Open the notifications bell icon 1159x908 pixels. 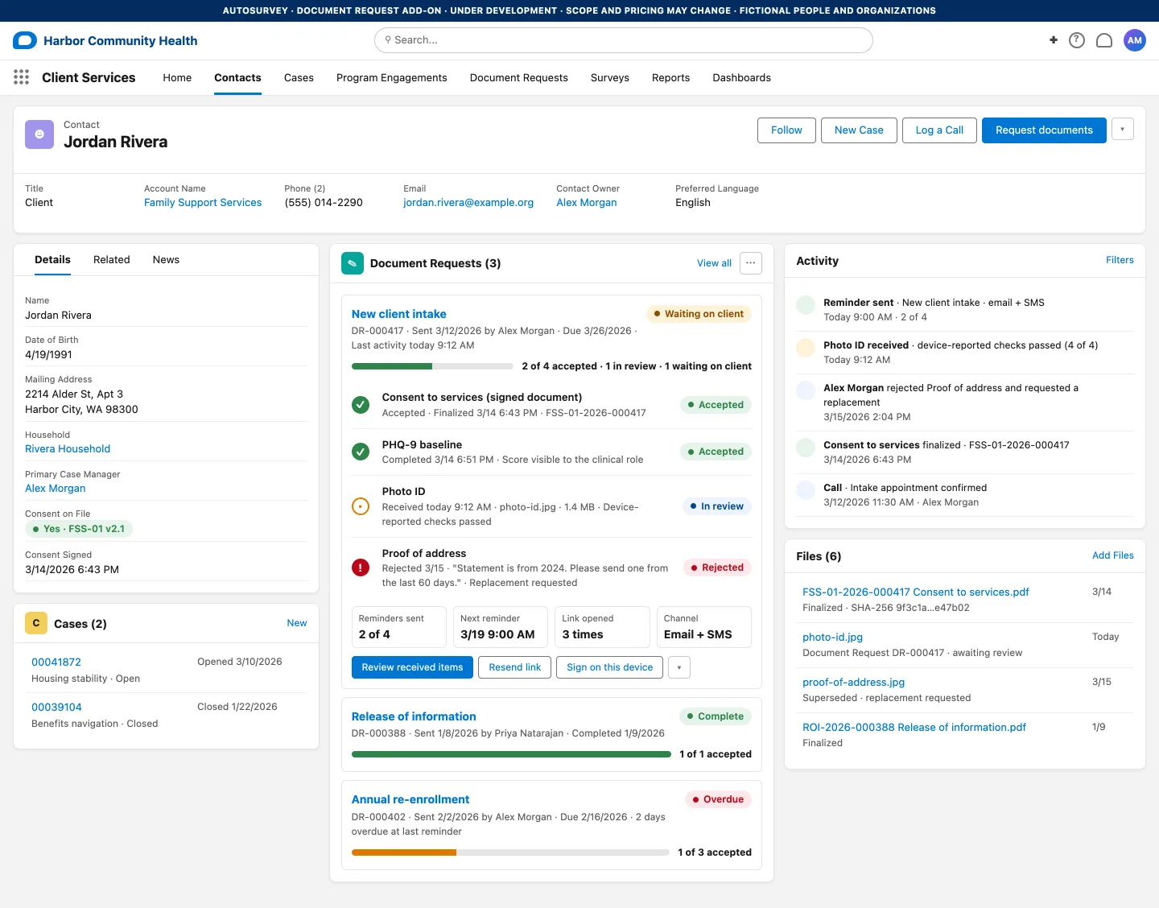pos(1104,40)
